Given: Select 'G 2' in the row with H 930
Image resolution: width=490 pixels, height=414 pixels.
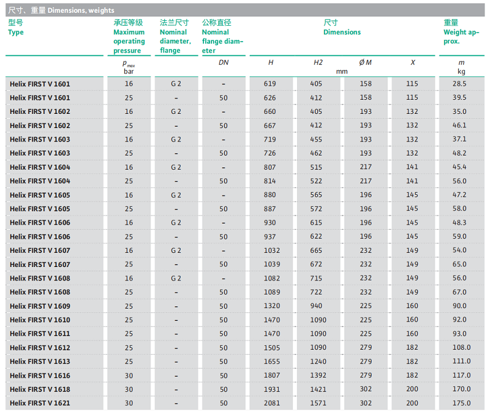Looking at the screenshot, I should click(176, 223).
